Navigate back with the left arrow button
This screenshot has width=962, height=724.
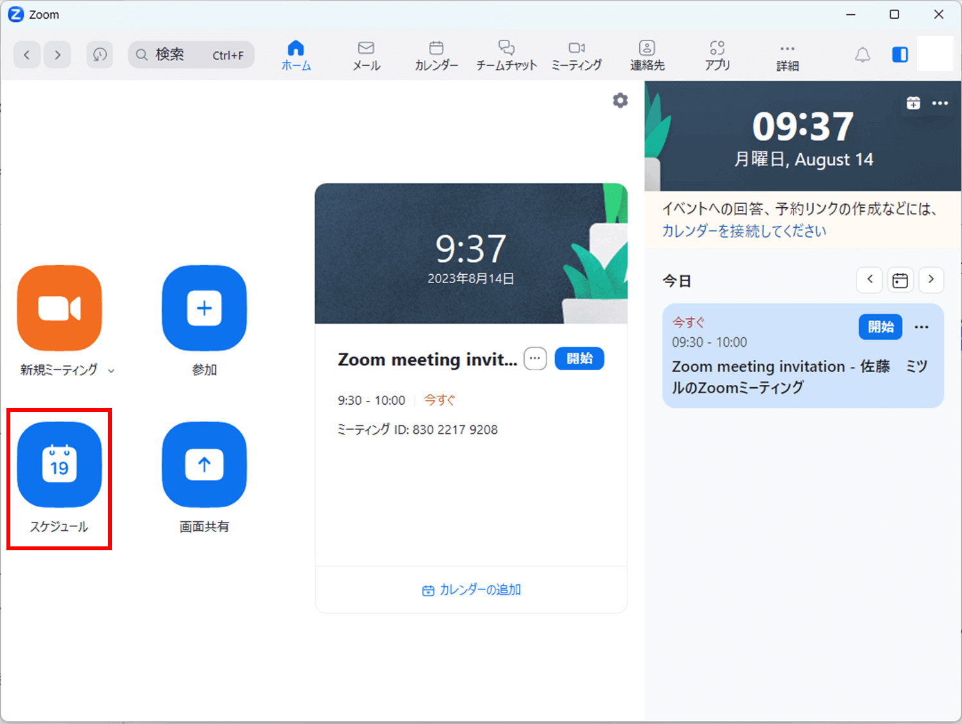coord(27,55)
